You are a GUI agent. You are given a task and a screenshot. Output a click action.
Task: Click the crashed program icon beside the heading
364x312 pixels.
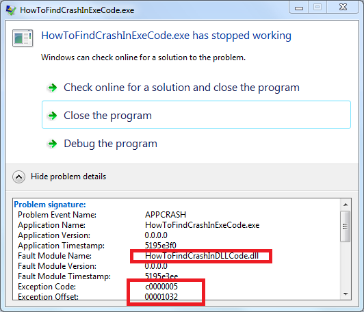(23, 38)
